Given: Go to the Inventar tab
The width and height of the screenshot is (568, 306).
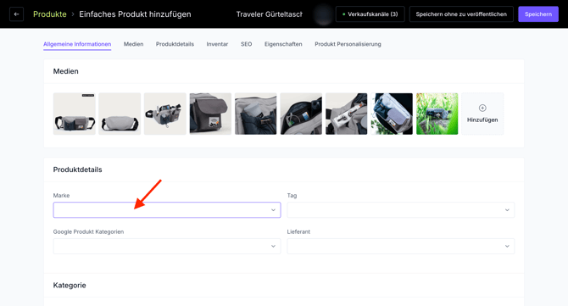Looking at the screenshot, I should click(x=217, y=44).
